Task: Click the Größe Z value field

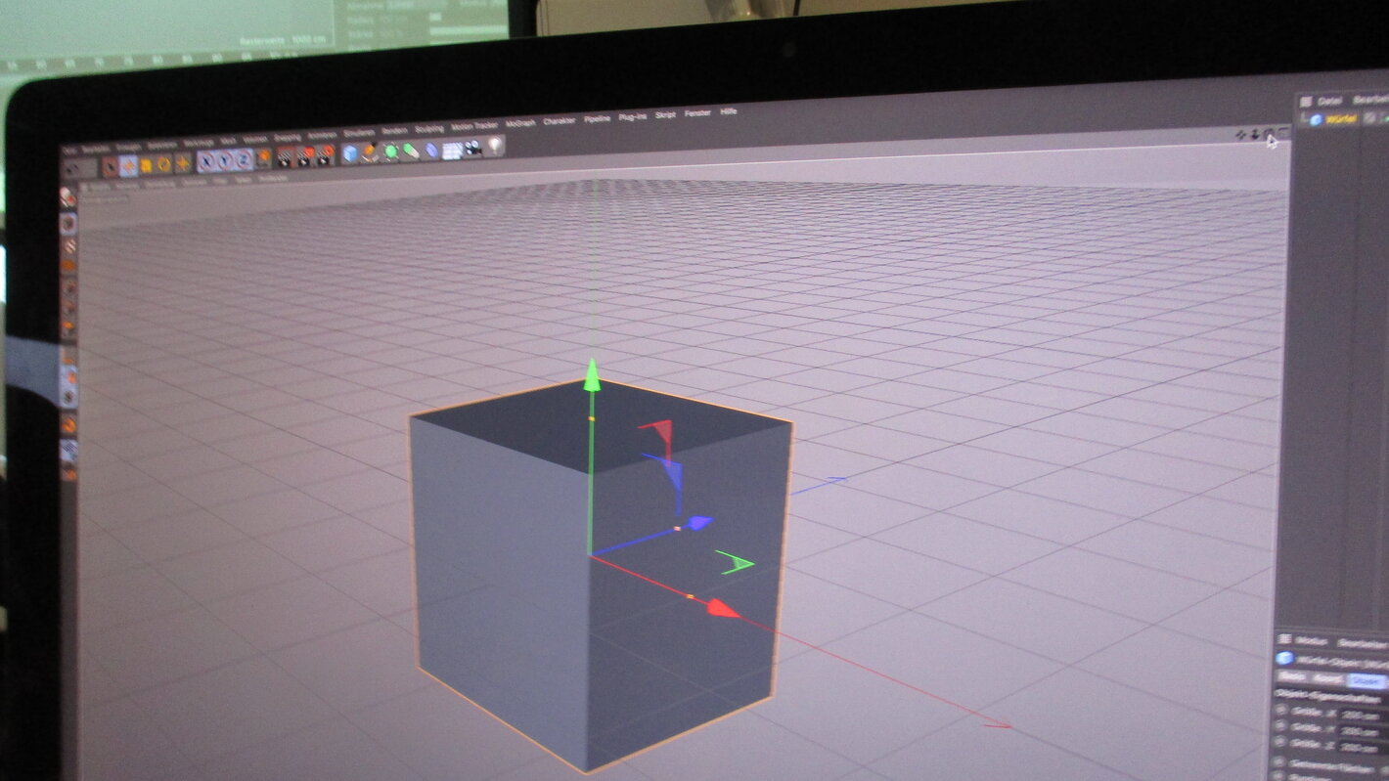Action: pyautogui.click(x=1363, y=747)
